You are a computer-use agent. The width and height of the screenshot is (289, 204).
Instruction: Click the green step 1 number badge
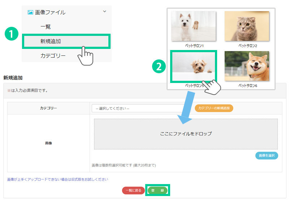(12, 34)
